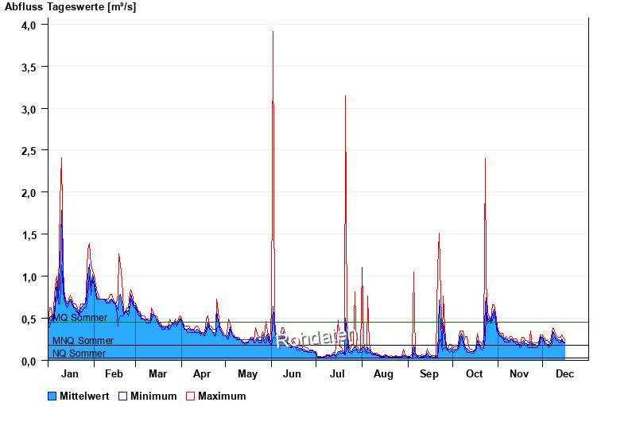Viewport: 636px width, 437px height.
Task: Click the 2,0 y-axis value
Action: (x=29, y=193)
